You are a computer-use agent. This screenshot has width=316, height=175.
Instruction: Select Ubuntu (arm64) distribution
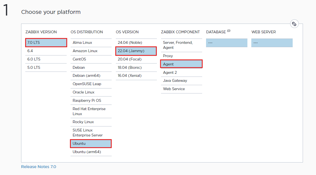(91, 152)
